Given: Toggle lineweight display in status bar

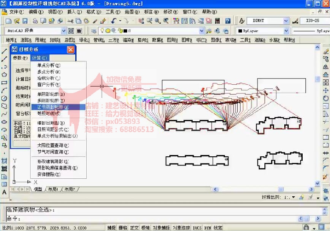Looking at the screenshot, I should (218, 227).
